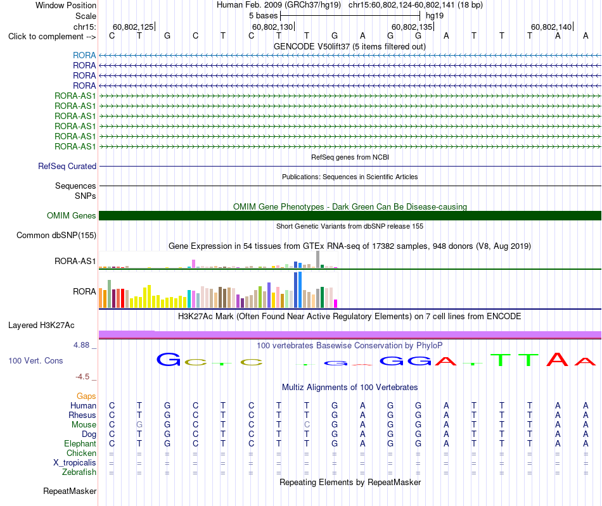Click the X_tropicalis alignment row label
This screenshot has height=506, width=602.
[x=75, y=463]
